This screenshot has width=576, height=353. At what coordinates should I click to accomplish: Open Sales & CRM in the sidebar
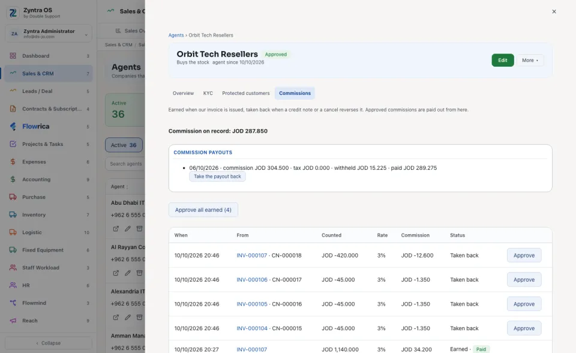[x=49, y=73]
